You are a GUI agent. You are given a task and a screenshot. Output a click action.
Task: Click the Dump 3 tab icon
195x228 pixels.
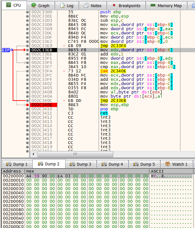point(72,164)
